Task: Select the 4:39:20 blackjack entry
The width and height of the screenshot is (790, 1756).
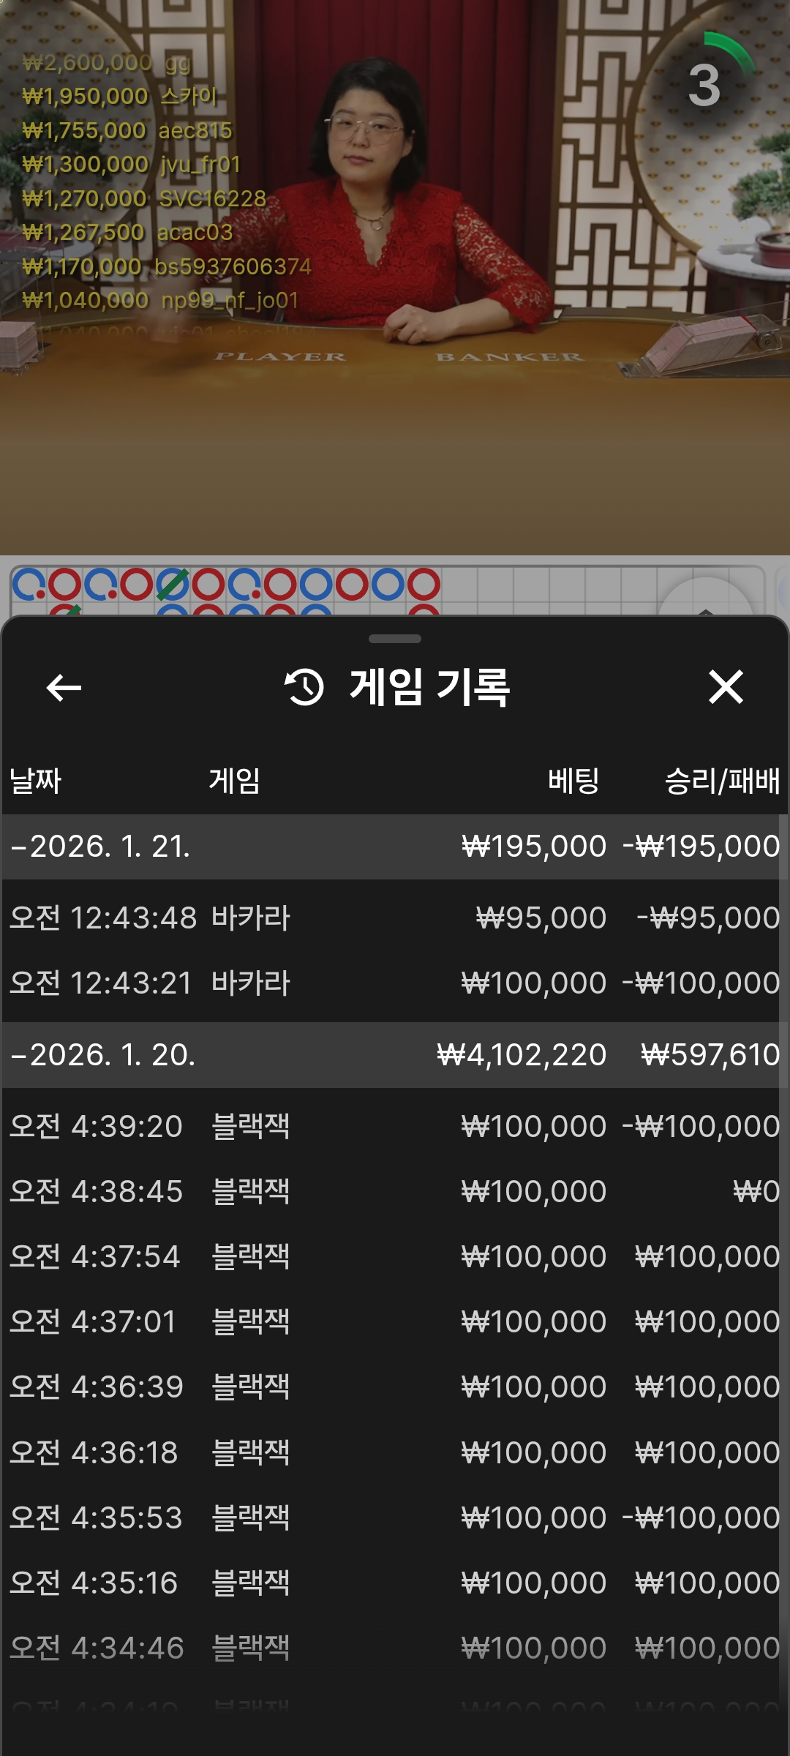Action: point(395,1126)
